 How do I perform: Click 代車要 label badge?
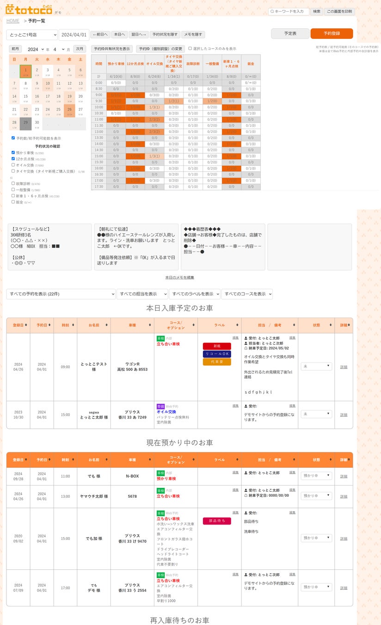pos(217,362)
